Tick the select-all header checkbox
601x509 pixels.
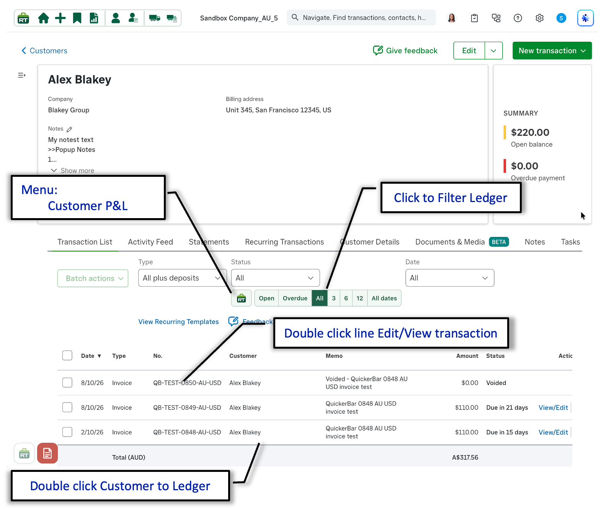(x=67, y=356)
